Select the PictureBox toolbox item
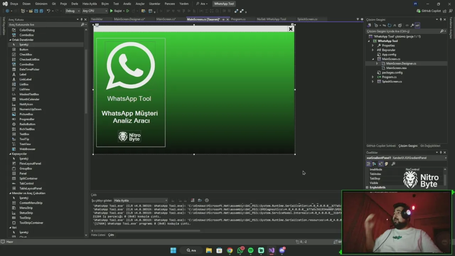 click(x=26, y=114)
